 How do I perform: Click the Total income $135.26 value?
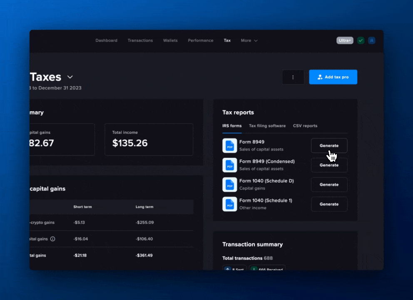[x=130, y=143]
